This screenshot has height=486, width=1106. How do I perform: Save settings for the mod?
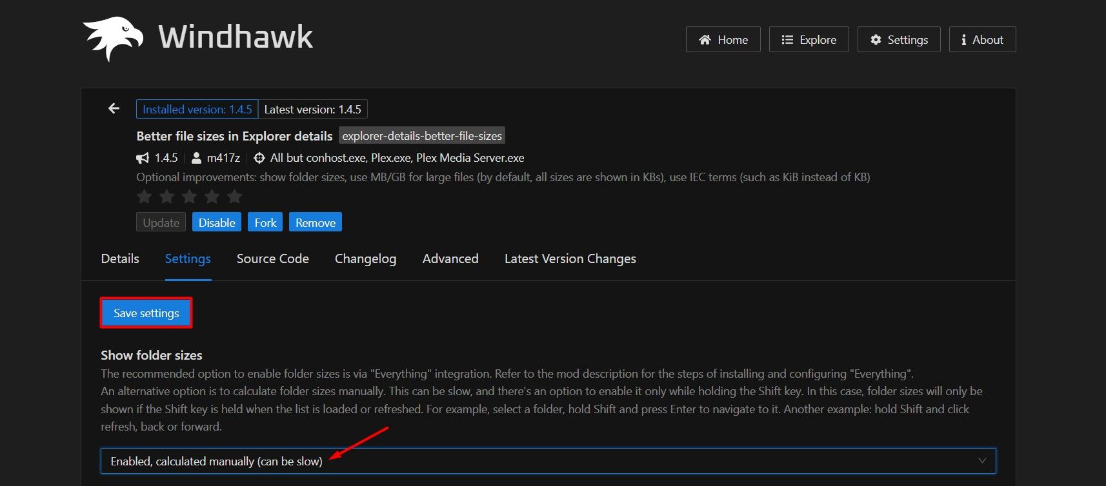point(146,313)
